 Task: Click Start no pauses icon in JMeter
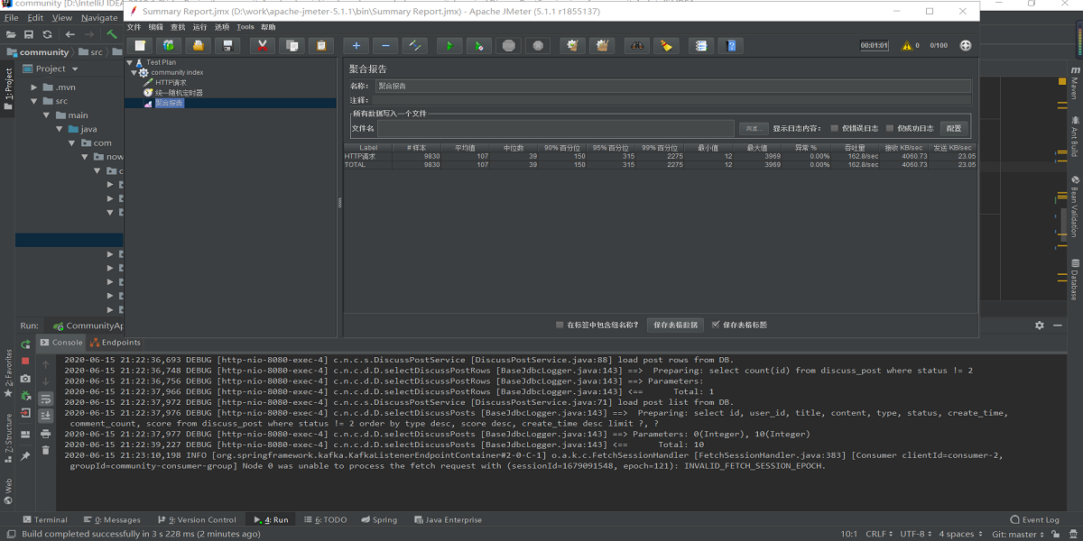point(479,45)
